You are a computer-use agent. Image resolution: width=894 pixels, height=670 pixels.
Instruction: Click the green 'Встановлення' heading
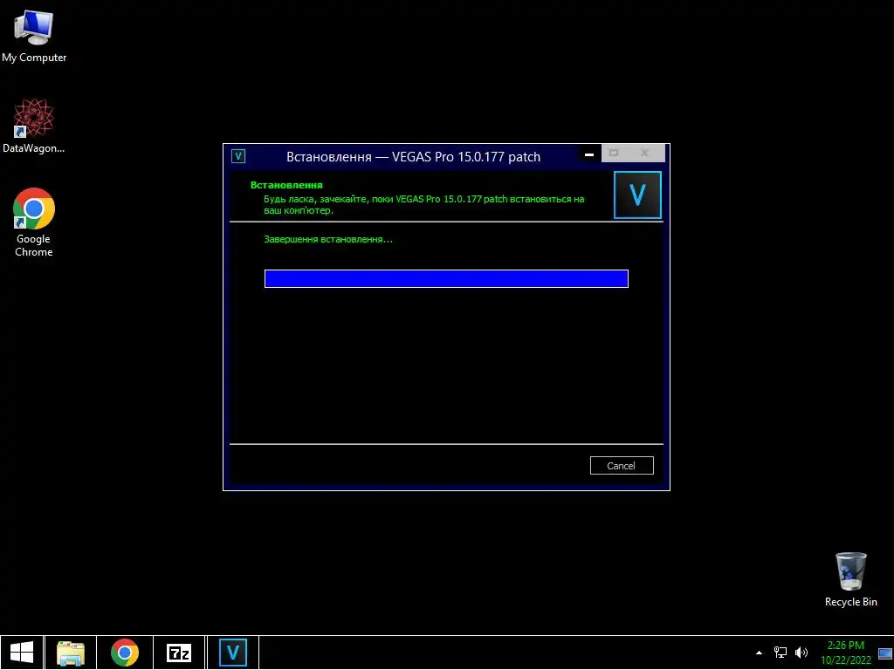click(286, 185)
